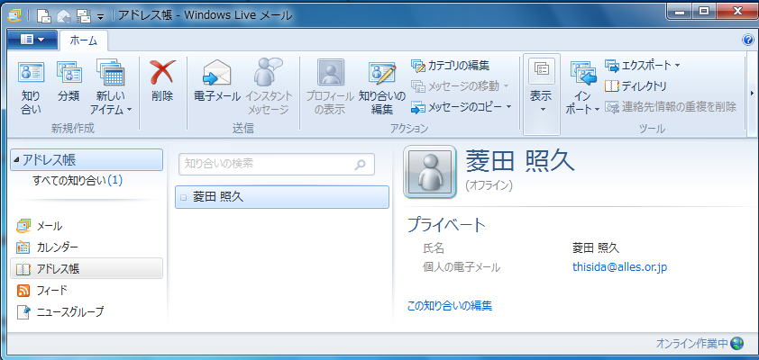Click 連絡先情報の重複を削除
Image resolution: width=759 pixels, height=360 pixels.
tap(671, 107)
